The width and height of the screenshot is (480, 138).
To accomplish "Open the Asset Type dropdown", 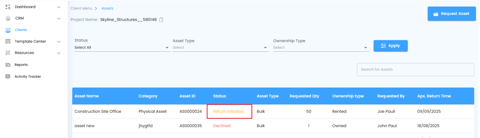I will click(x=220, y=47).
